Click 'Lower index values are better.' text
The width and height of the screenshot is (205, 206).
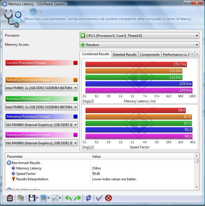tap(114, 179)
